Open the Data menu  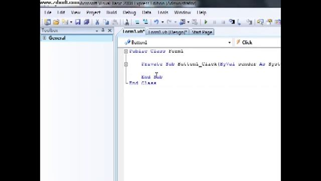pyautogui.click(x=146, y=13)
